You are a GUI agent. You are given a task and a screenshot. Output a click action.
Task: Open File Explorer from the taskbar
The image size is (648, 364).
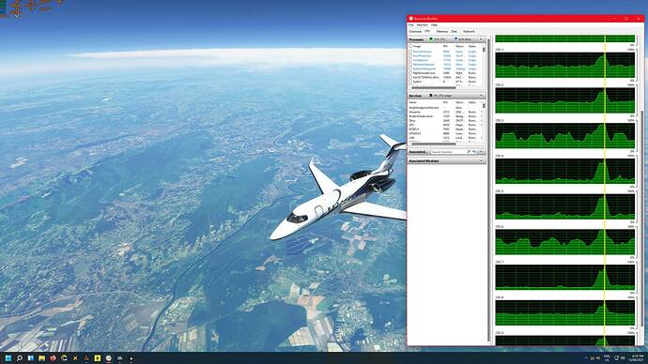41,357
